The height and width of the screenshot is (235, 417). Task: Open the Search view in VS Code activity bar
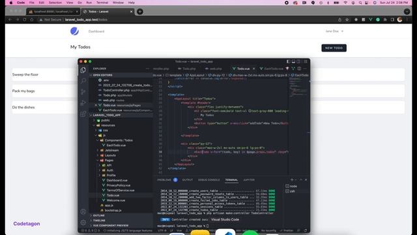point(83,81)
